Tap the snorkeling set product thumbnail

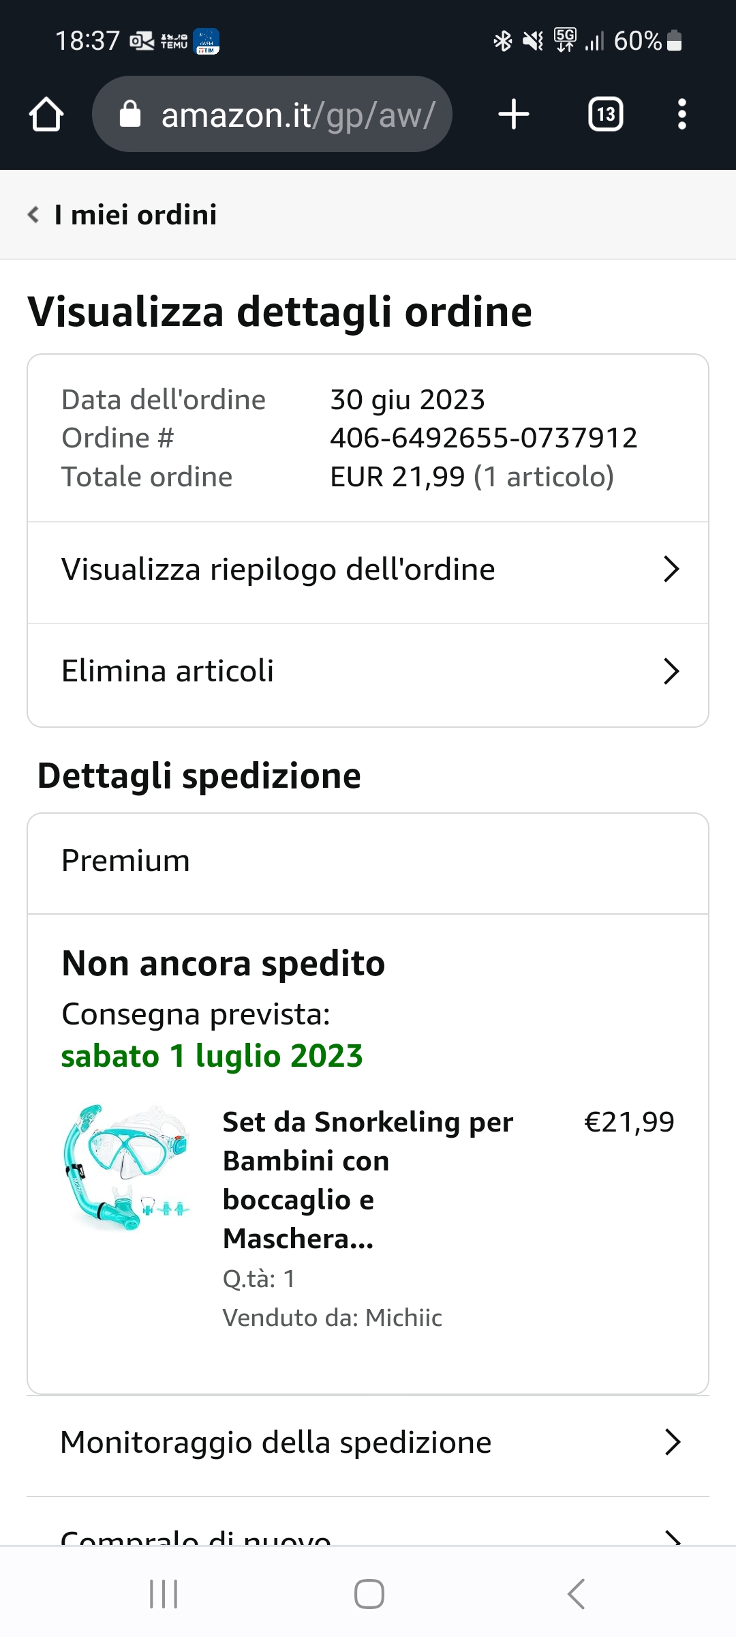point(126,1168)
